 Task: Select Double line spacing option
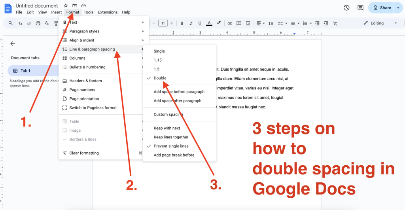click(x=160, y=78)
